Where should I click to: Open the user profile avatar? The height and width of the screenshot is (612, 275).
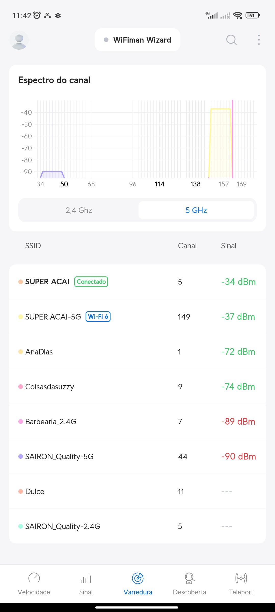click(19, 40)
